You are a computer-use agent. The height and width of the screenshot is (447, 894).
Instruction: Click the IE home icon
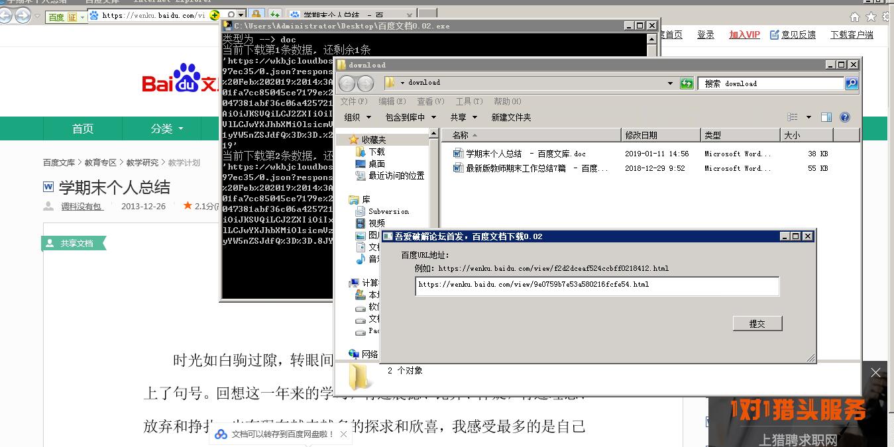[855, 17]
